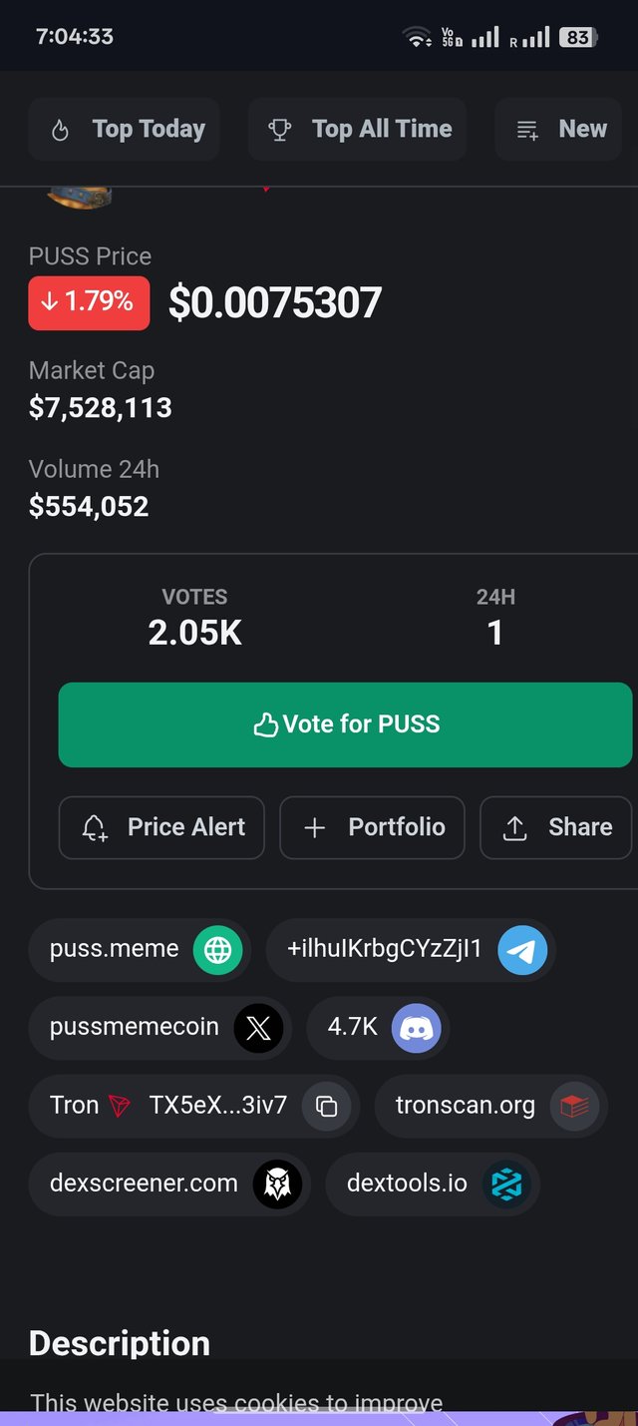
Task: Switch to the Top Today tab
Action: coord(124,129)
